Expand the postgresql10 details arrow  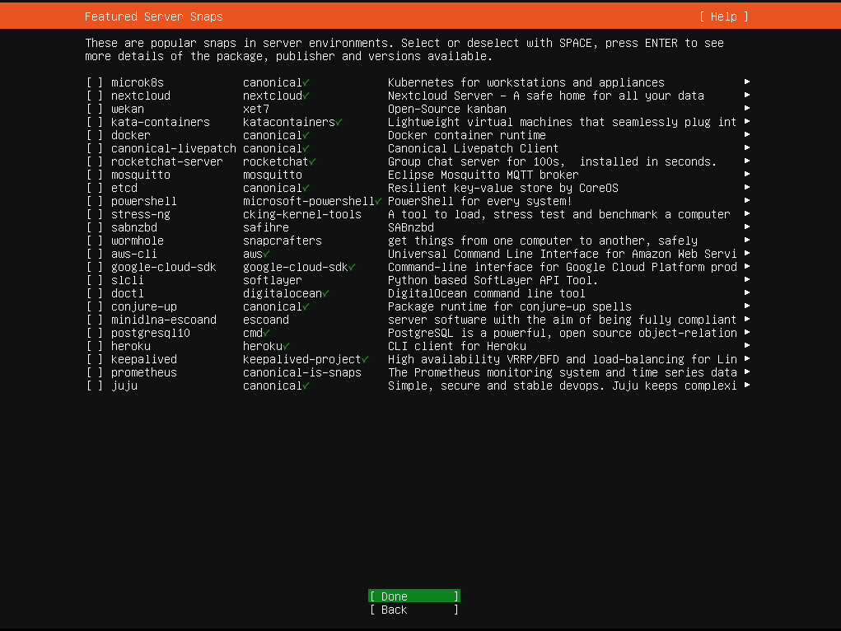(x=745, y=333)
